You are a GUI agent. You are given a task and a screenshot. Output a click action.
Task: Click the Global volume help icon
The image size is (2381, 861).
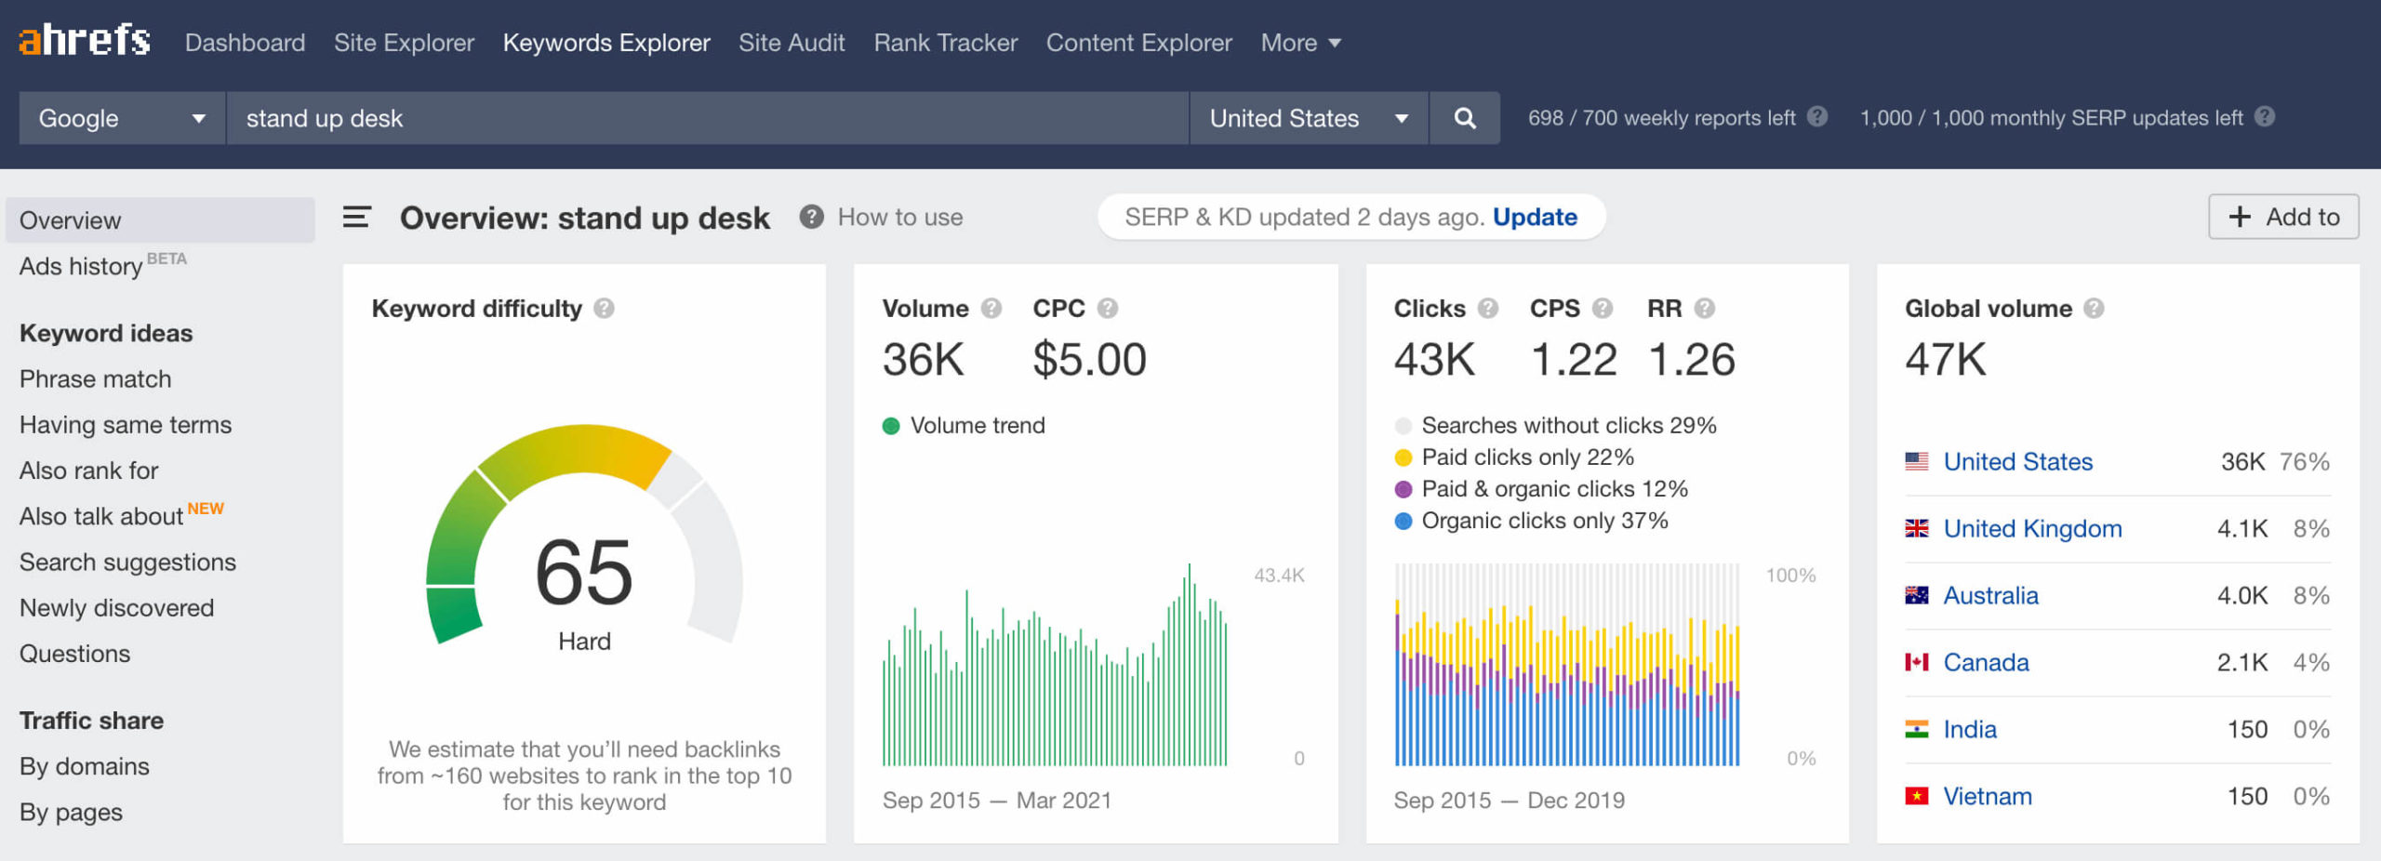click(2094, 308)
